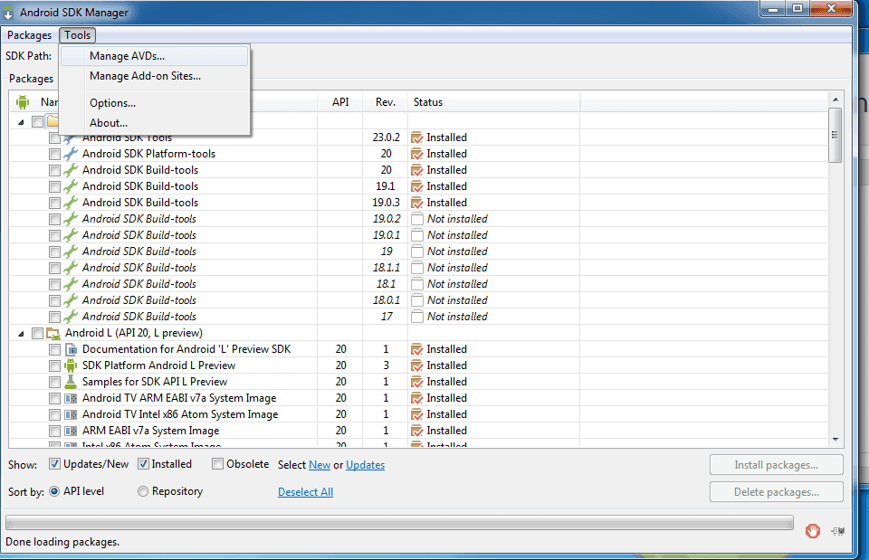Viewport: 869px width, 560px height.
Task: Click the 'Done loading packages.' status text
Action: pyautogui.click(x=62, y=542)
